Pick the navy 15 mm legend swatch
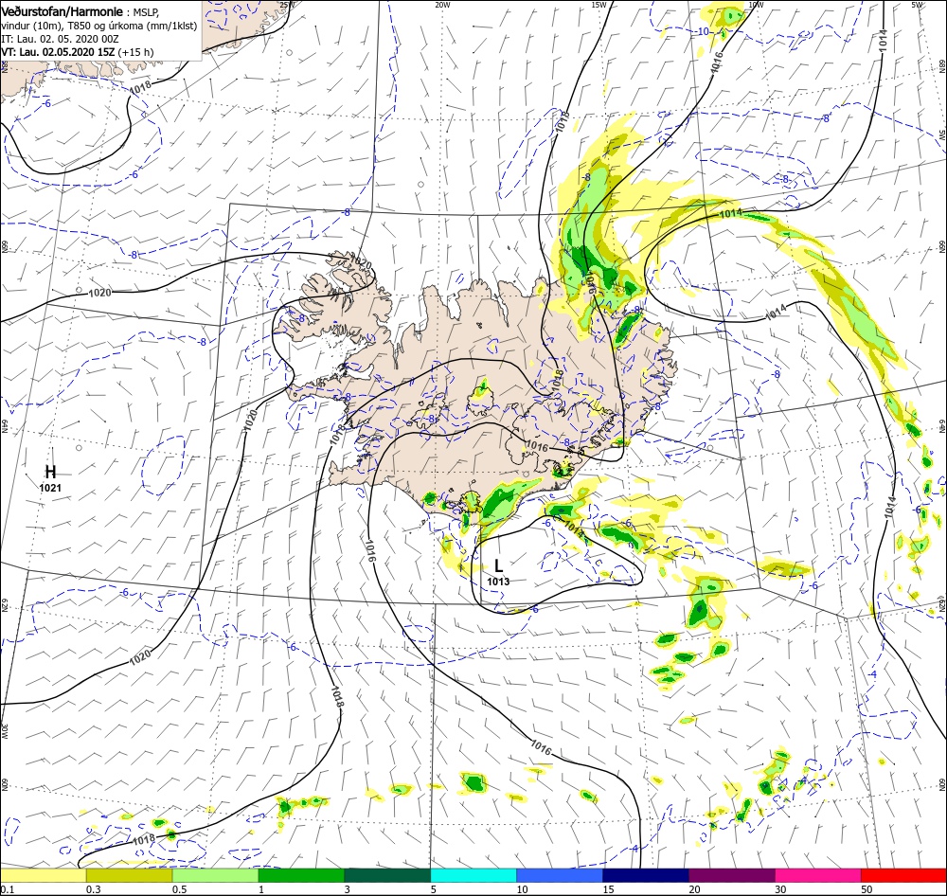947x896 pixels. pos(646,875)
